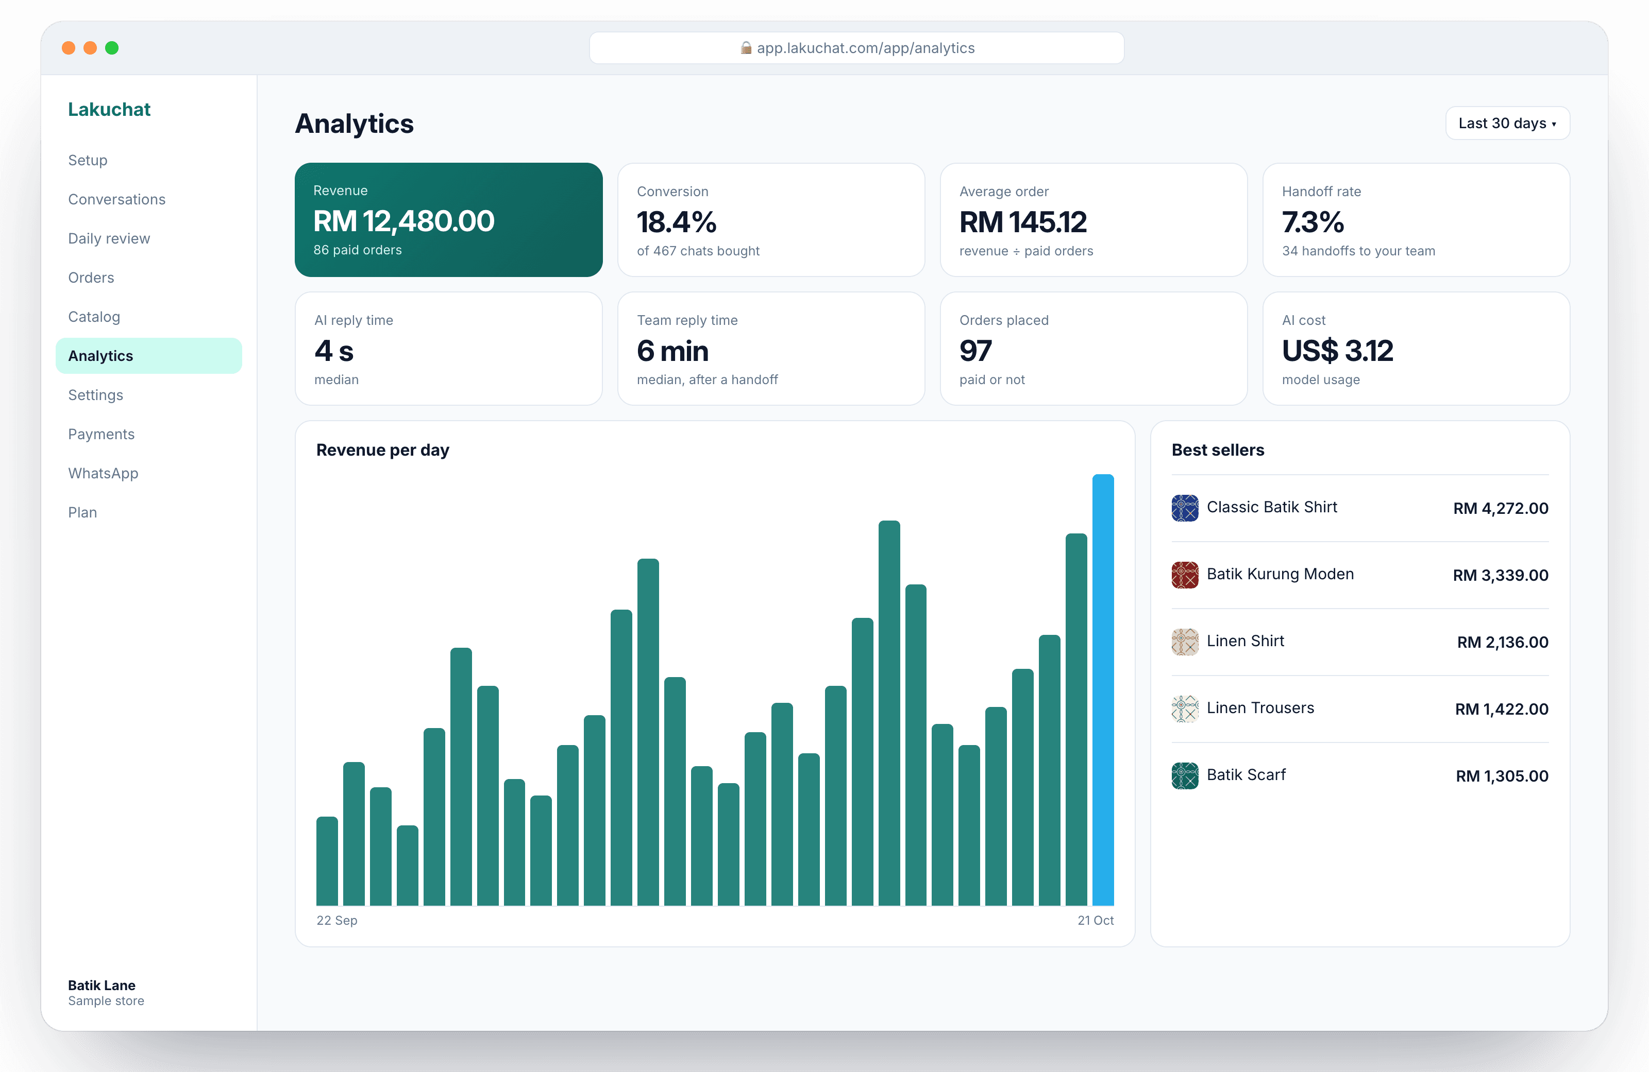Viewport: 1649px width, 1072px height.
Task: Click the first 22 Sep revenue bar
Action: (x=327, y=861)
